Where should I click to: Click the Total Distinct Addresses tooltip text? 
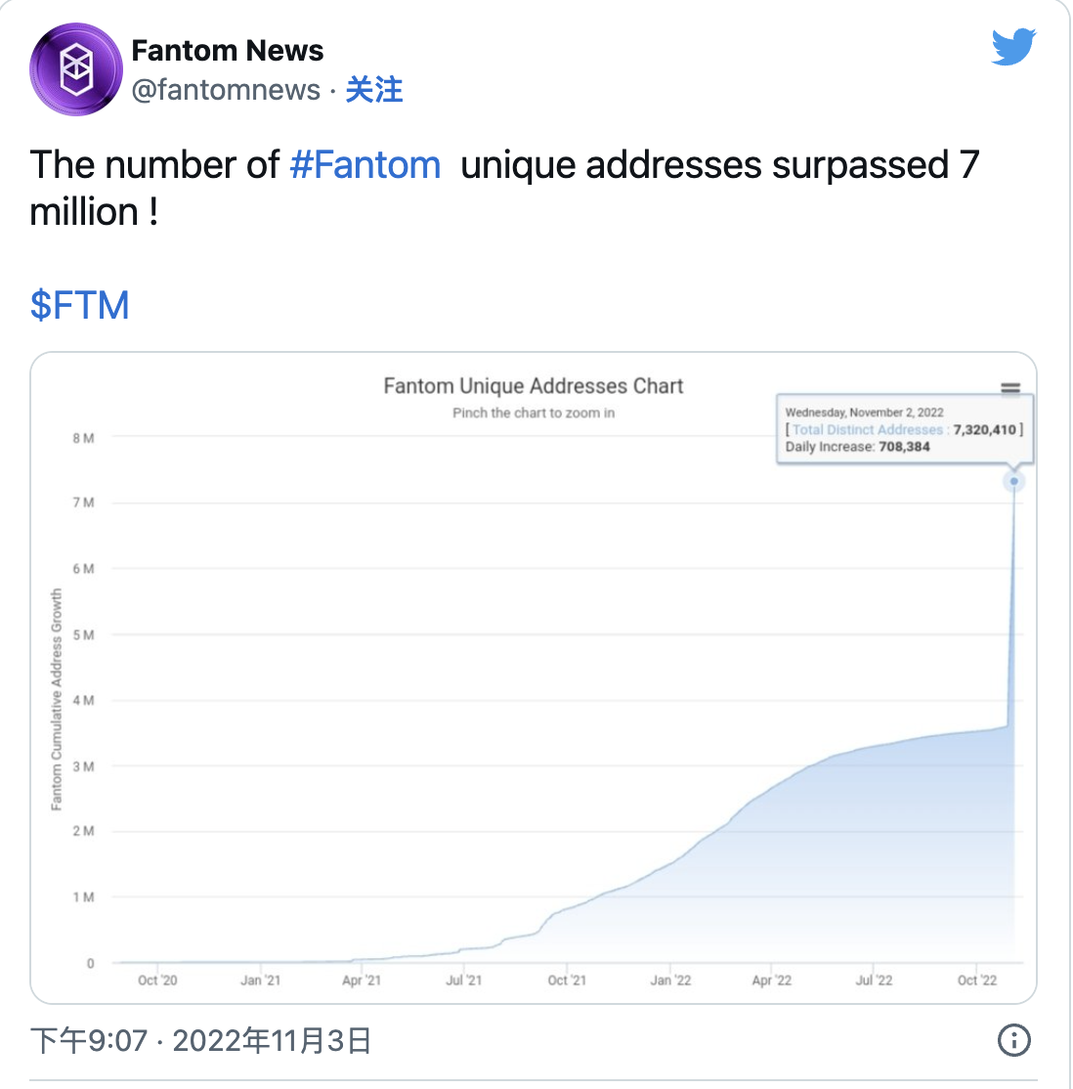coord(868,430)
